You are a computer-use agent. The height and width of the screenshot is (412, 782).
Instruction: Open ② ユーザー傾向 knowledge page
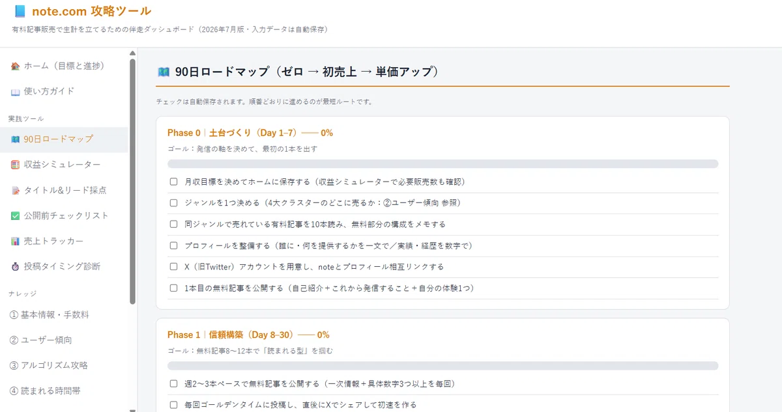pyautogui.click(x=64, y=340)
